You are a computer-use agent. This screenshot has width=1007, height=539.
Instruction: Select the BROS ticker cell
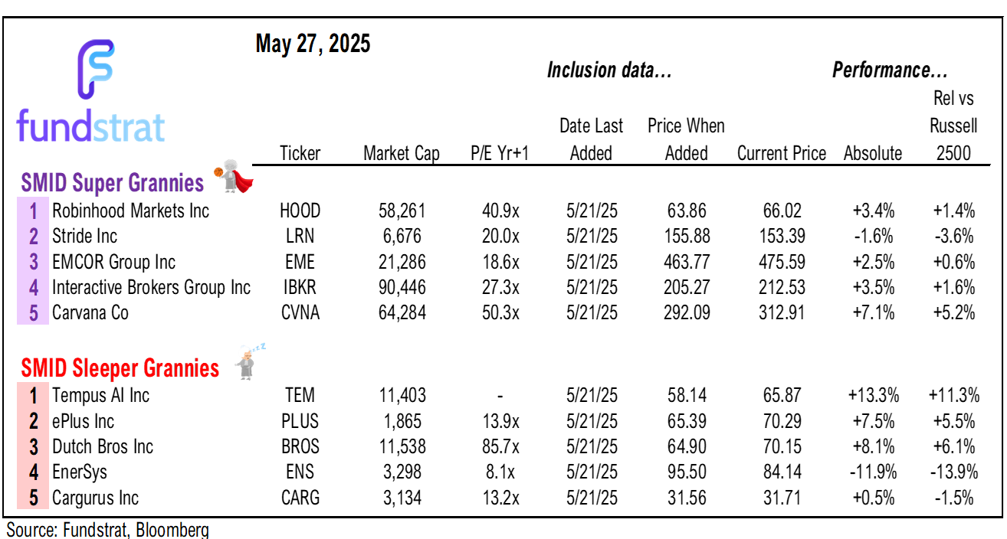click(x=300, y=446)
